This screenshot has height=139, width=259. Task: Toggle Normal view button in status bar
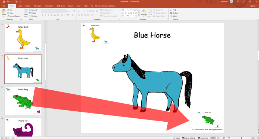click(213, 138)
